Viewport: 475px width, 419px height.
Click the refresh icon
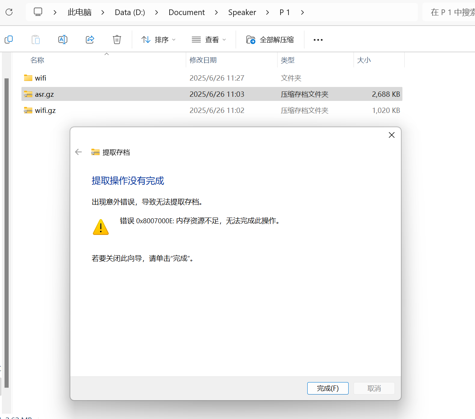coord(9,12)
